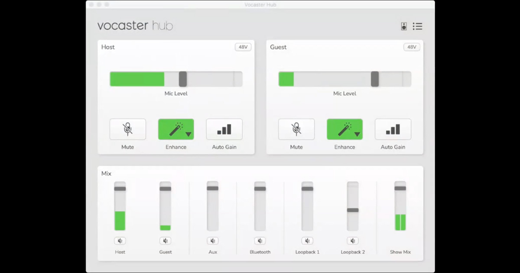Click the Bluetooth channel label

[x=260, y=252]
